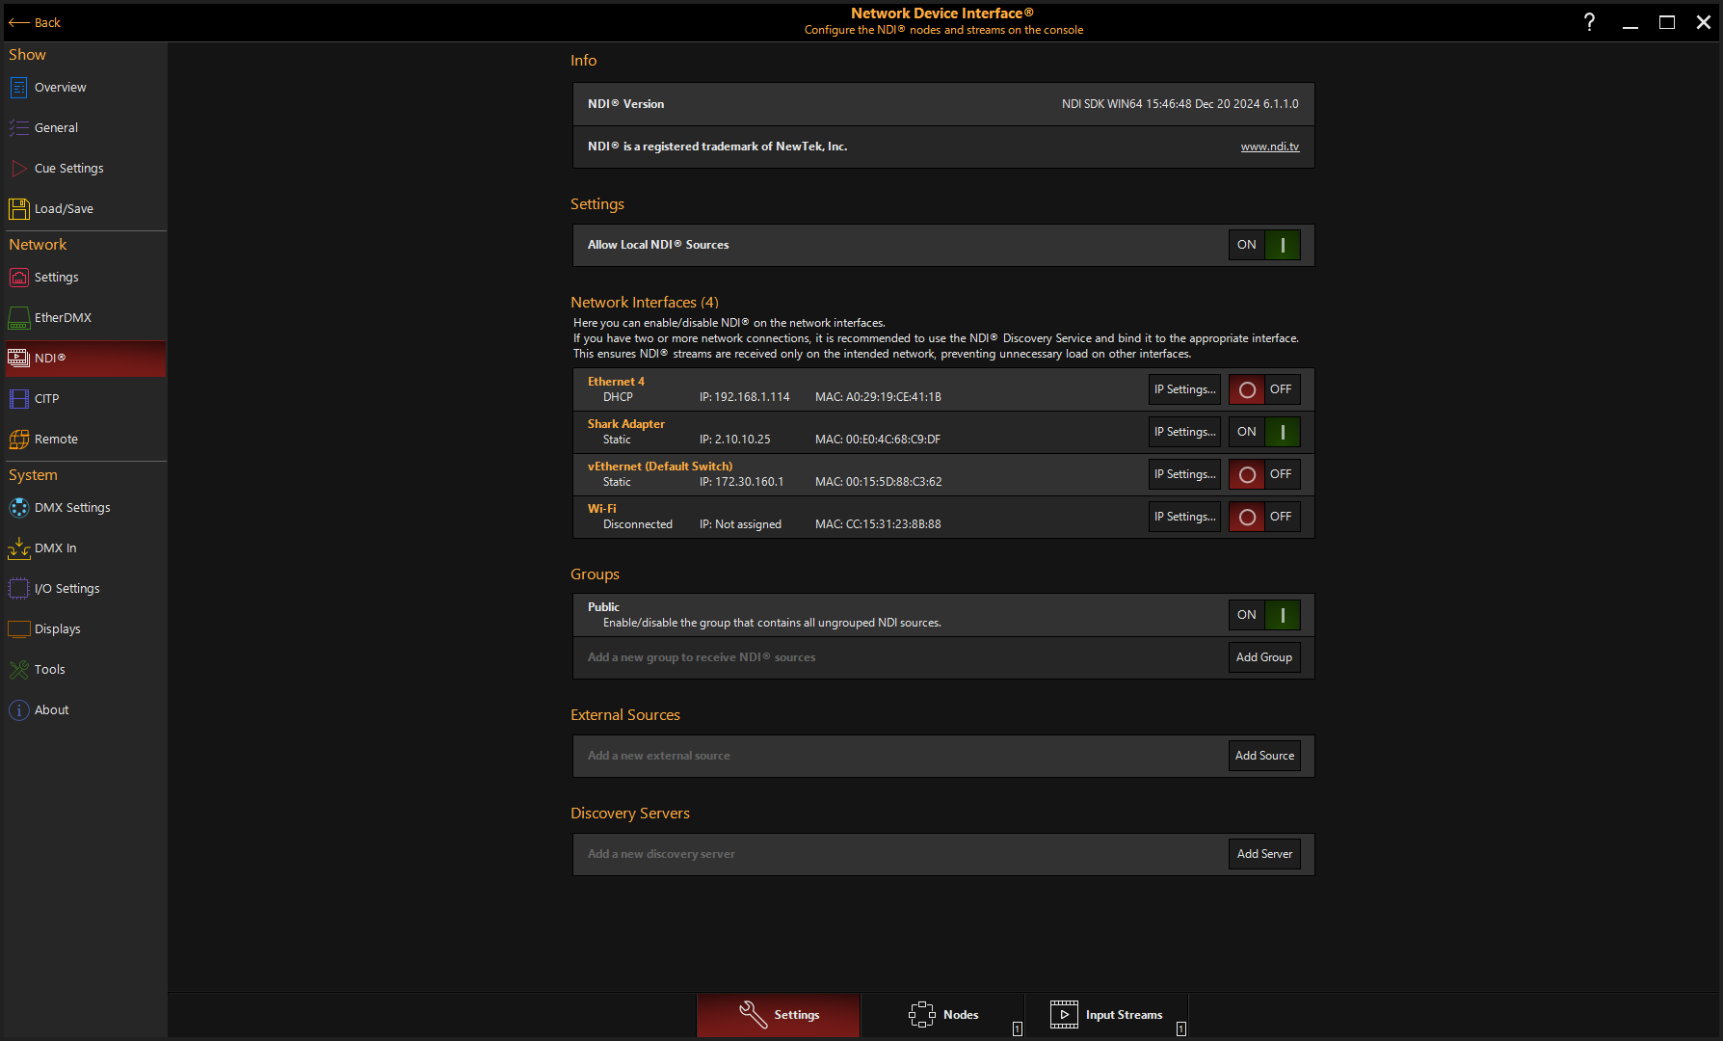Open the General settings icon
Viewport: 1723px width, 1041px height.
pyautogui.click(x=18, y=128)
